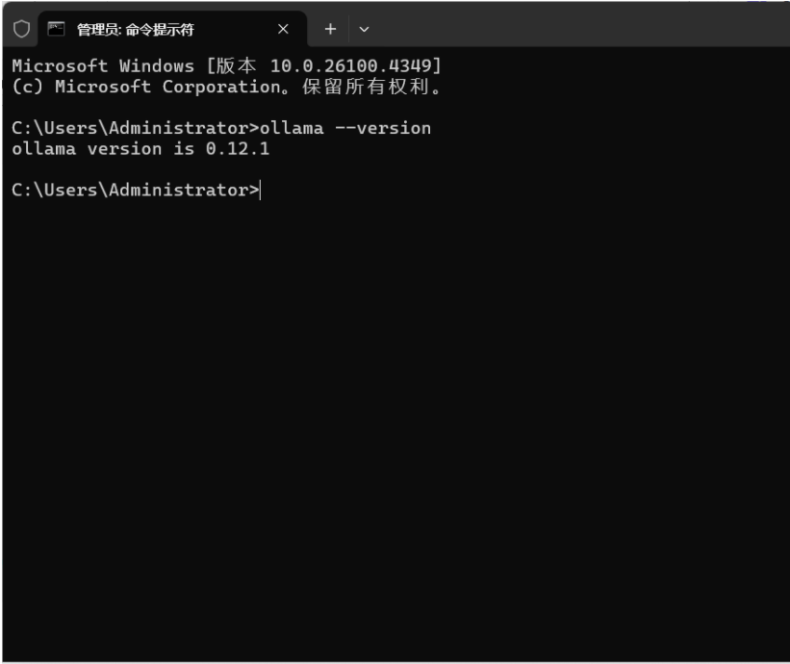Image resolution: width=790 pixels, height=664 pixels.
Task: Click the word ollama in typed command
Action: pyautogui.click(x=293, y=128)
